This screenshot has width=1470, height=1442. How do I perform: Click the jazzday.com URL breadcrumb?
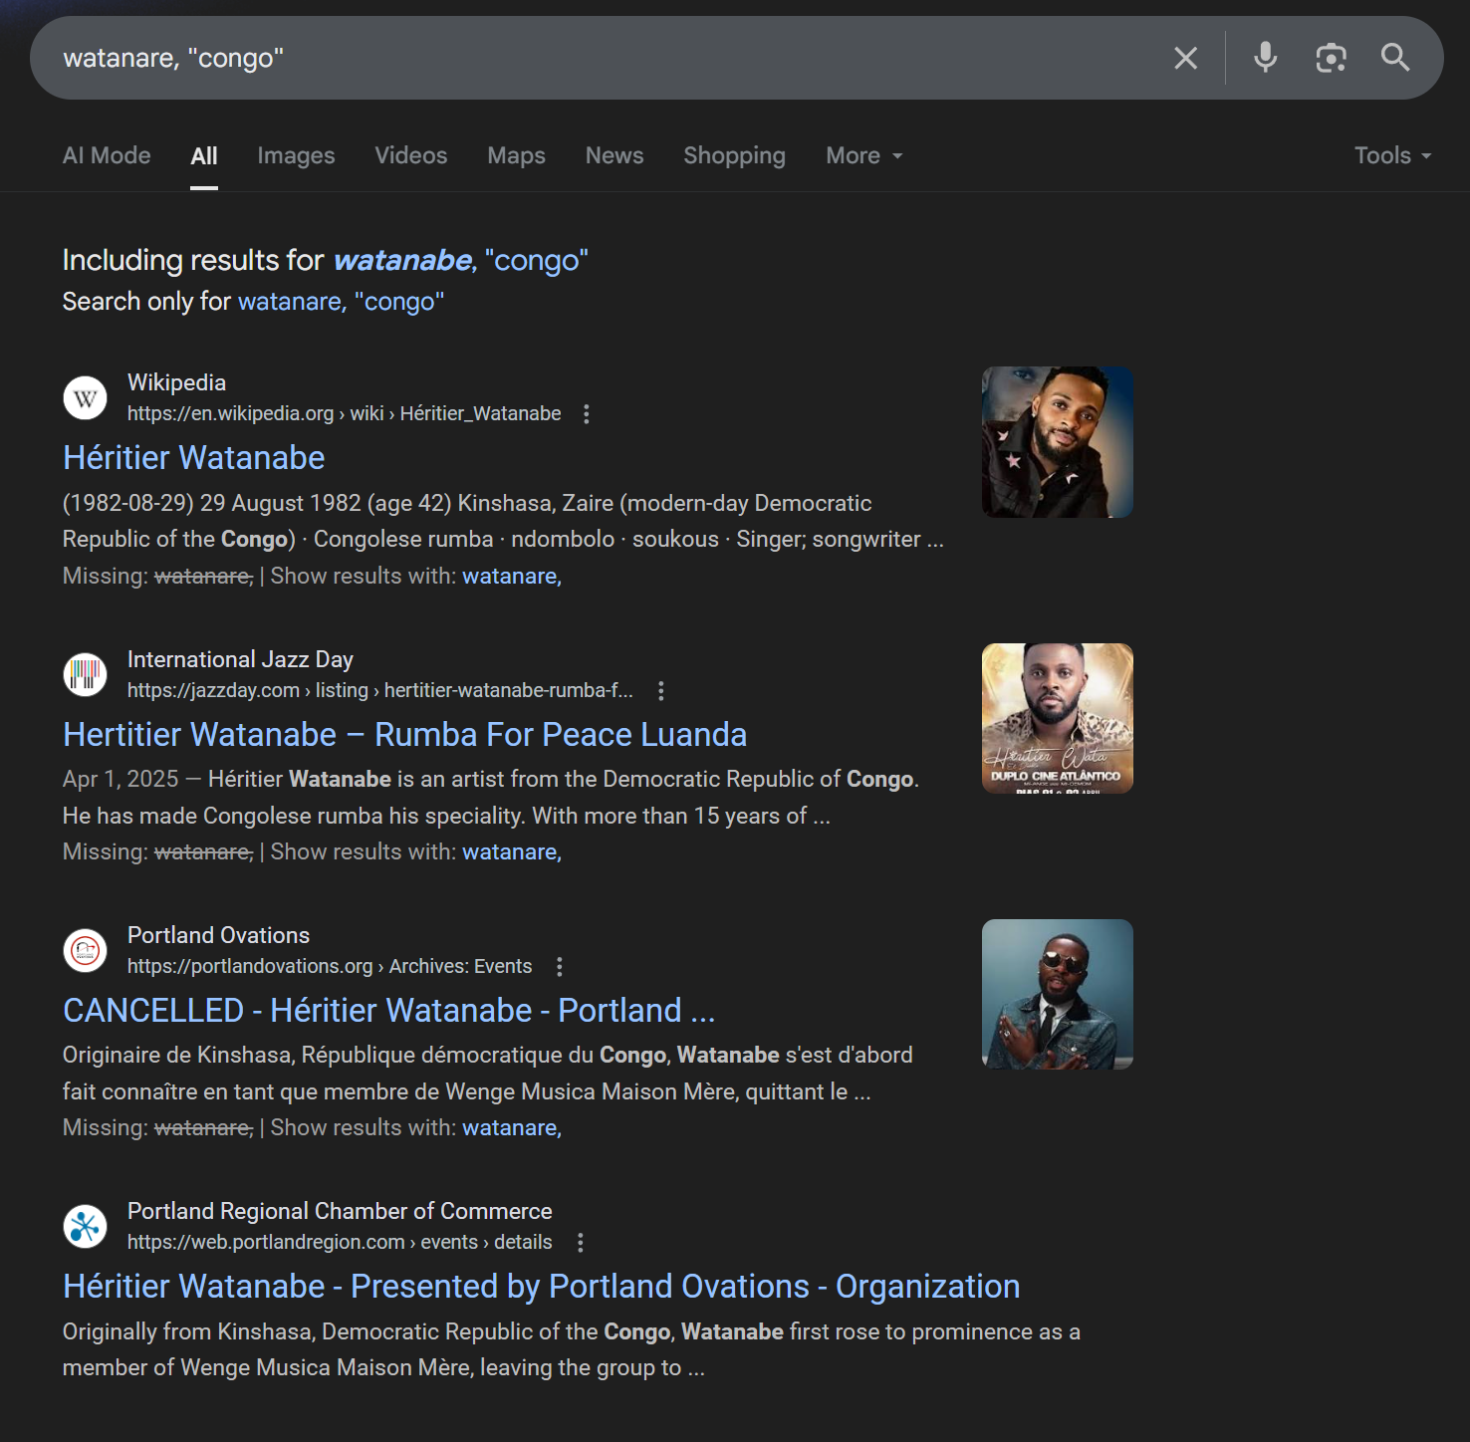(x=380, y=690)
